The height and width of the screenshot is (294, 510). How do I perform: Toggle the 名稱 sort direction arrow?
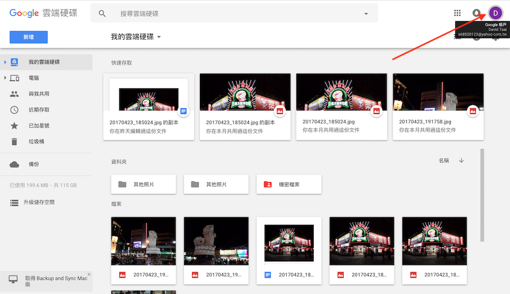click(x=461, y=160)
